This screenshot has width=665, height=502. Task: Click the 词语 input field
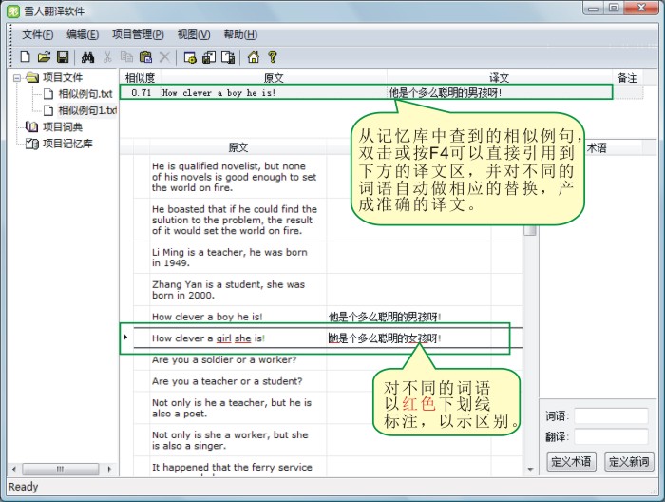610,416
